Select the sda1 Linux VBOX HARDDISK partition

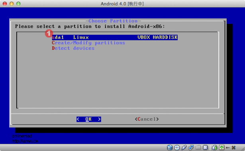click(x=115, y=37)
